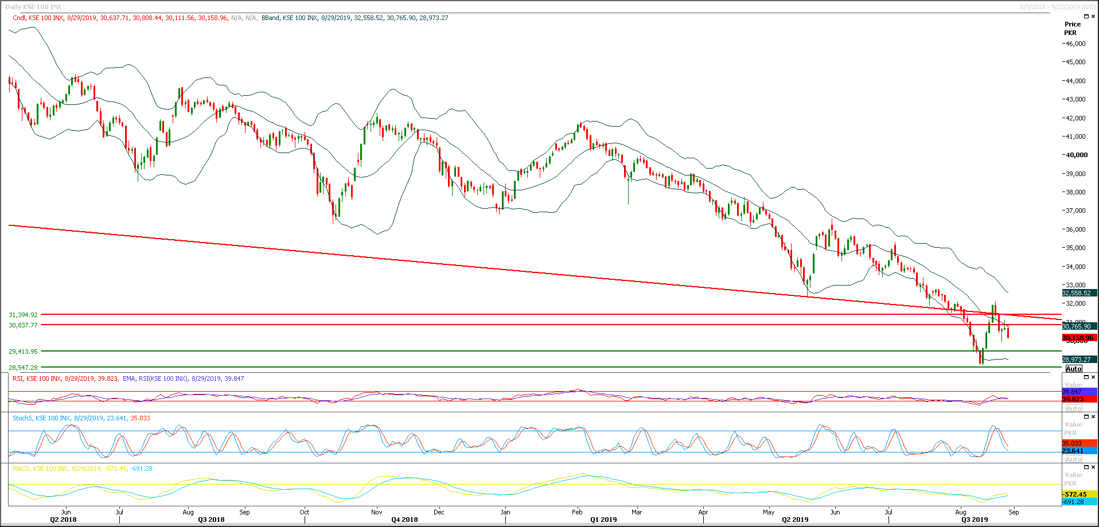Maximize the MACD indicator pane

point(1086,466)
